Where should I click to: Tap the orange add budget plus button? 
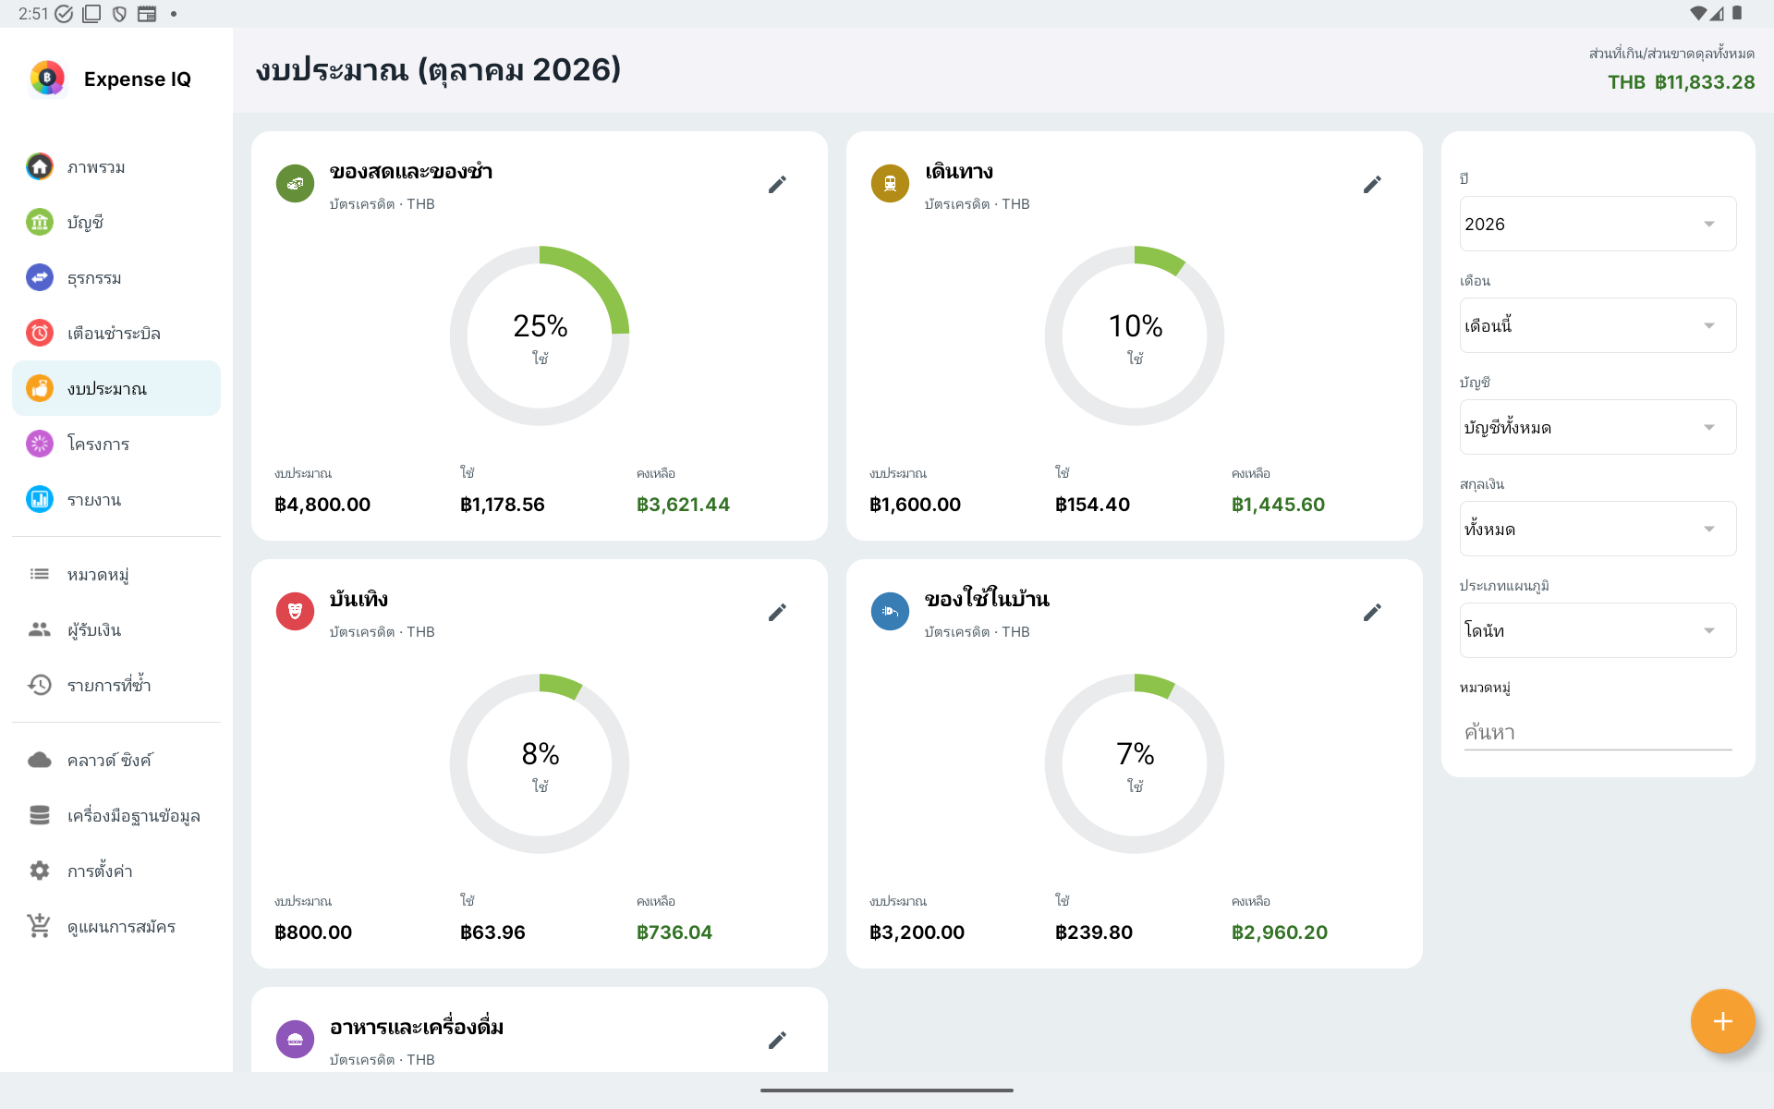tap(1722, 1021)
